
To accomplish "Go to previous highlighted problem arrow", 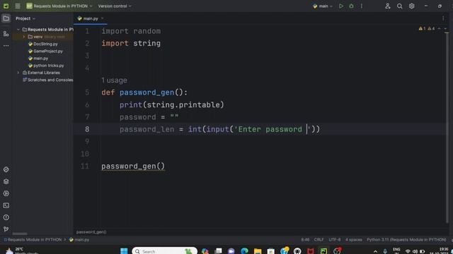I will click(x=439, y=28).
